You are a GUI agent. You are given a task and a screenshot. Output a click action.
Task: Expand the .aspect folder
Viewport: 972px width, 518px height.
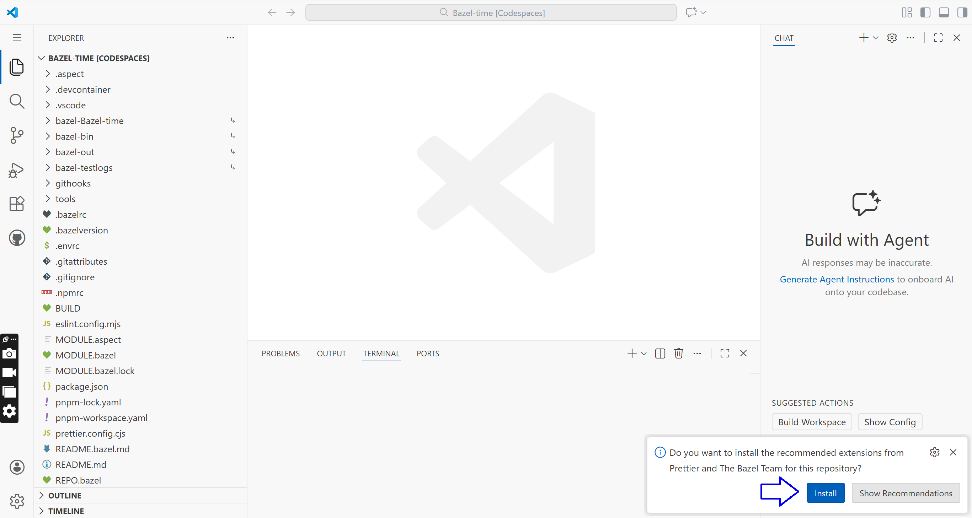pyautogui.click(x=140, y=74)
